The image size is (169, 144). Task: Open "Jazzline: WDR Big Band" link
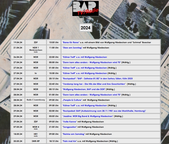click(88, 116)
